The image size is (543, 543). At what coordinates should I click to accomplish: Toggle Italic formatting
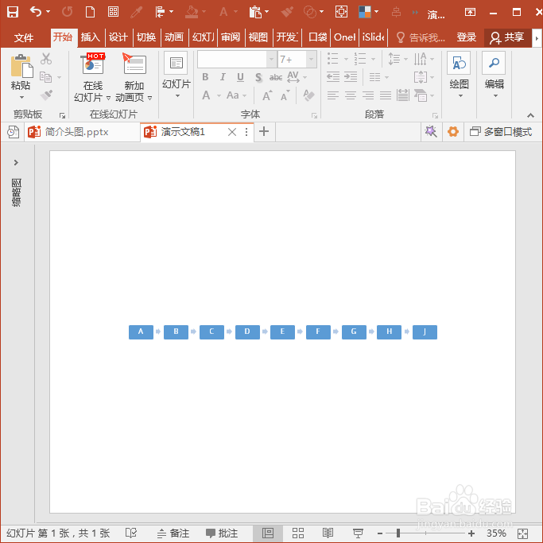coord(223,77)
